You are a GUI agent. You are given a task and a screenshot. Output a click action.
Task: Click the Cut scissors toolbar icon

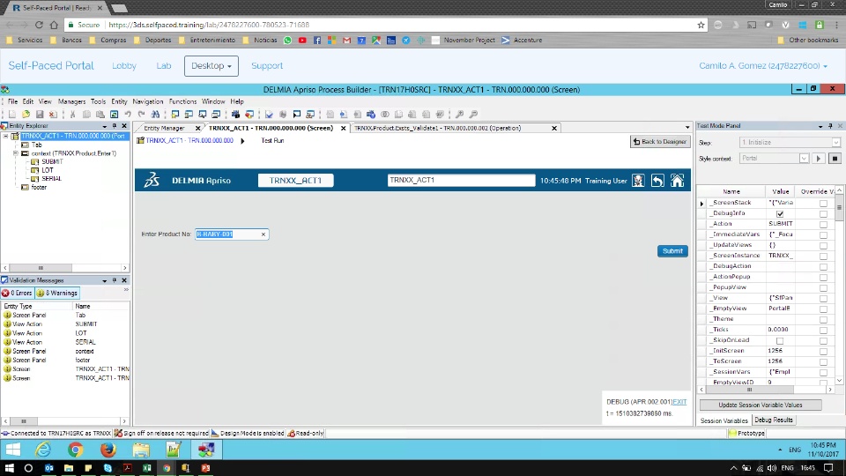tap(73, 115)
